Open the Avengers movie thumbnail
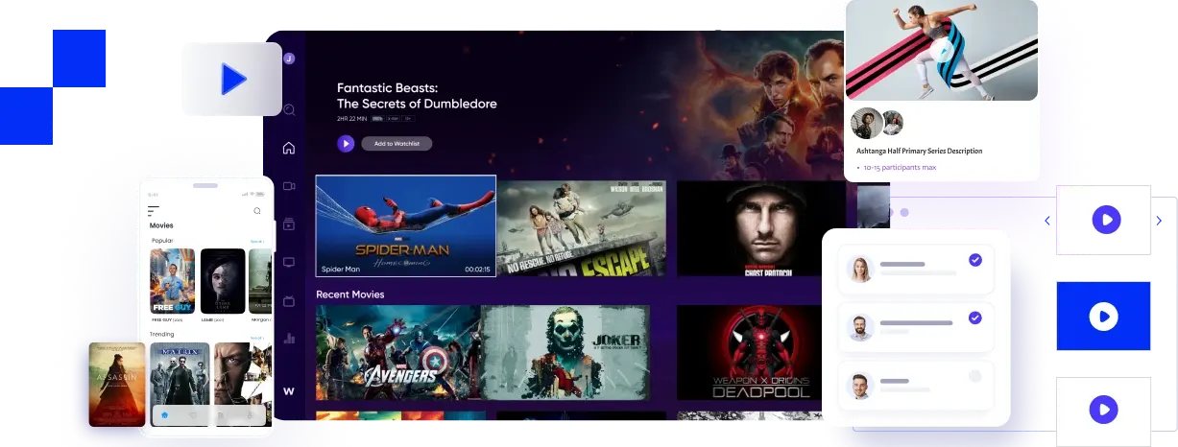Image resolution: width=1178 pixels, height=447 pixels. pos(398,352)
